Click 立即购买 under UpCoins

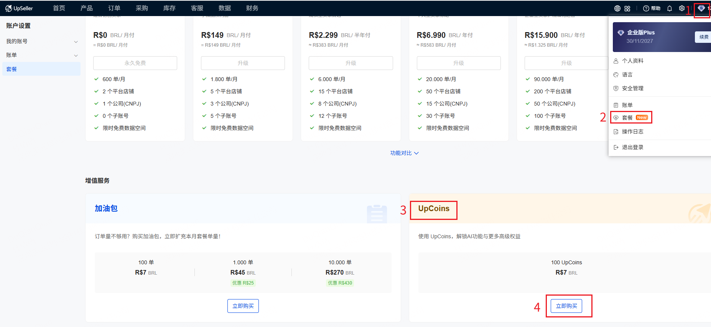click(566, 306)
